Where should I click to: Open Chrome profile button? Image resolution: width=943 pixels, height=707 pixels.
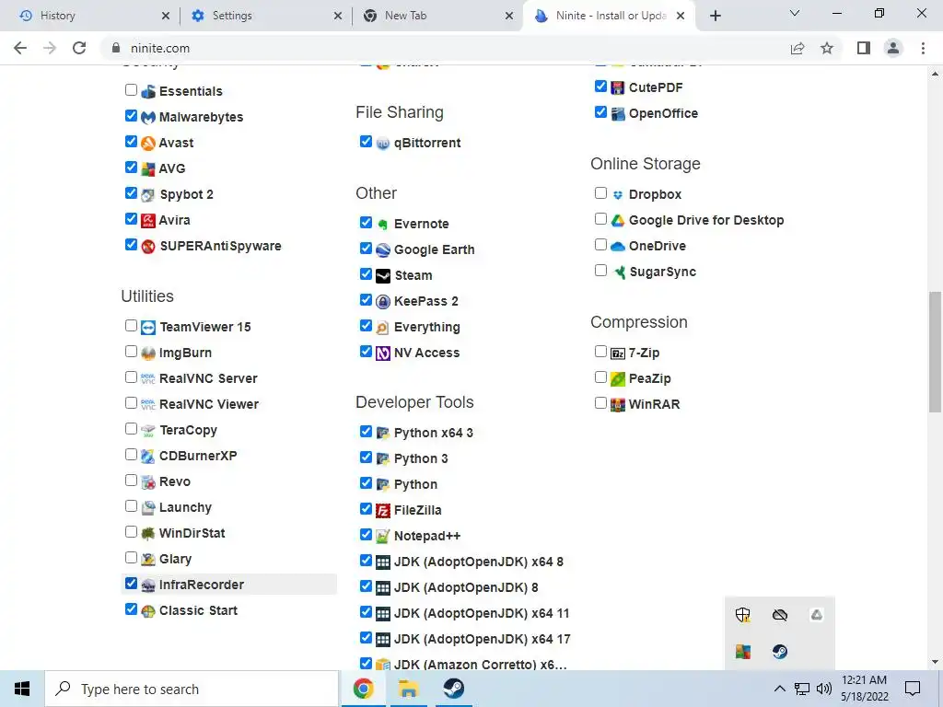(x=893, y=48)
